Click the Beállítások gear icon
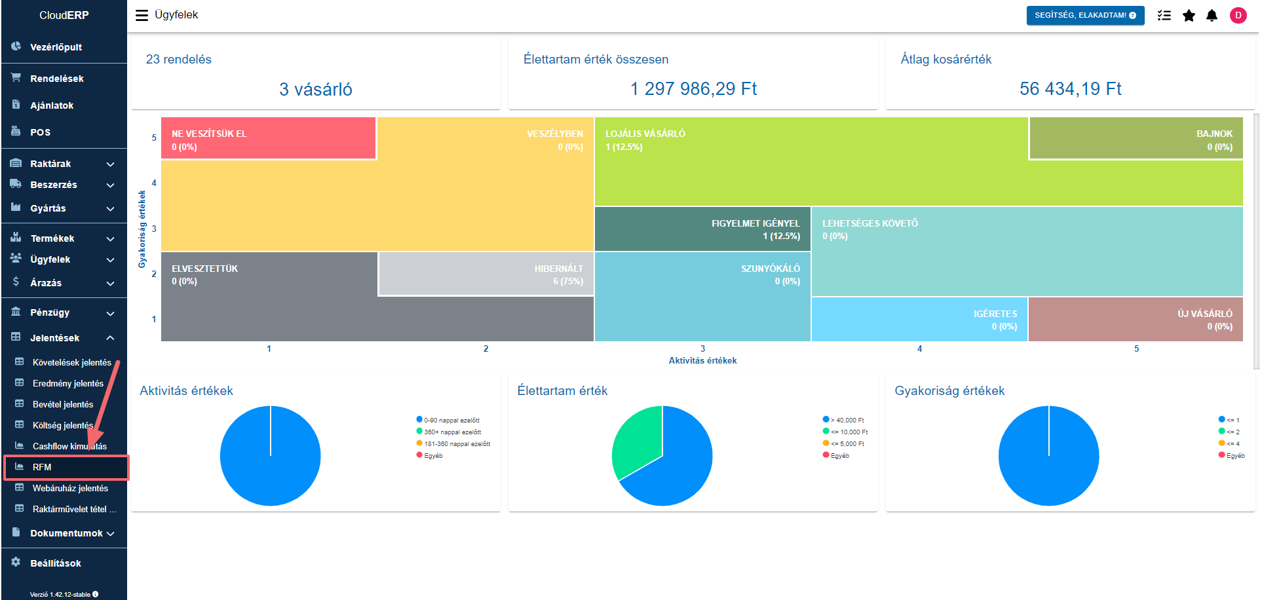The width and height of the screenshot is (1262, 600). [x=16, y=563]
